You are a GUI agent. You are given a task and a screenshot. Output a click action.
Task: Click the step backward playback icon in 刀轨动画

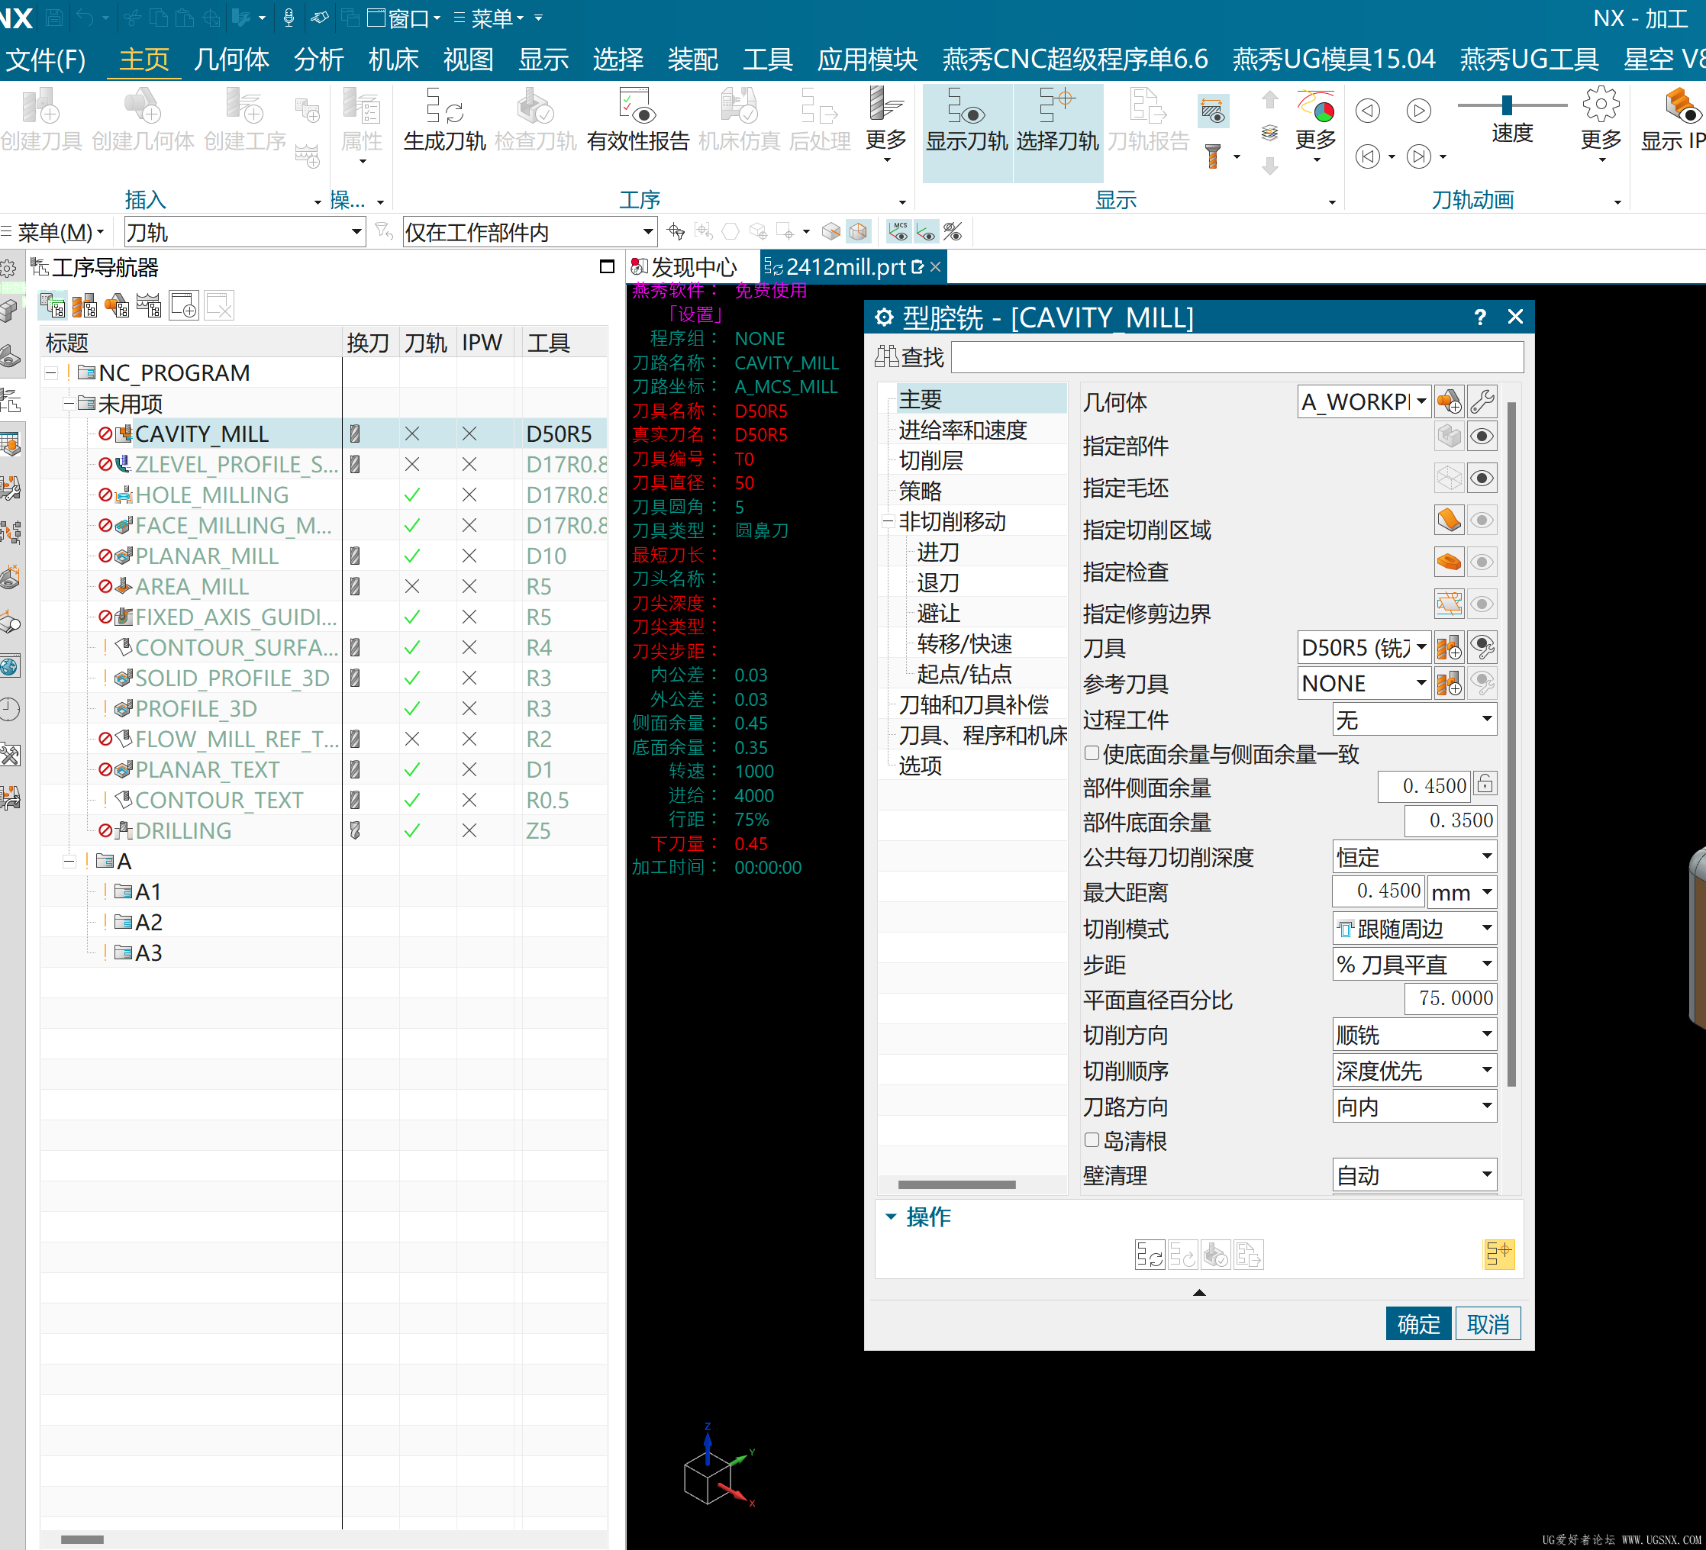(x=1368, y=156)
